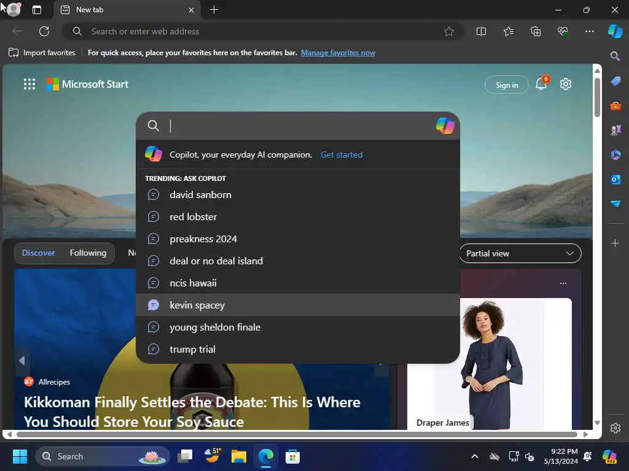Open sidebar Microsoft 365 icon
The image size is (629, 471).
[615, 155]
